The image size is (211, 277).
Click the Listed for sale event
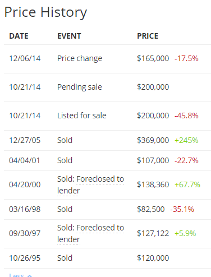[82, 116]
